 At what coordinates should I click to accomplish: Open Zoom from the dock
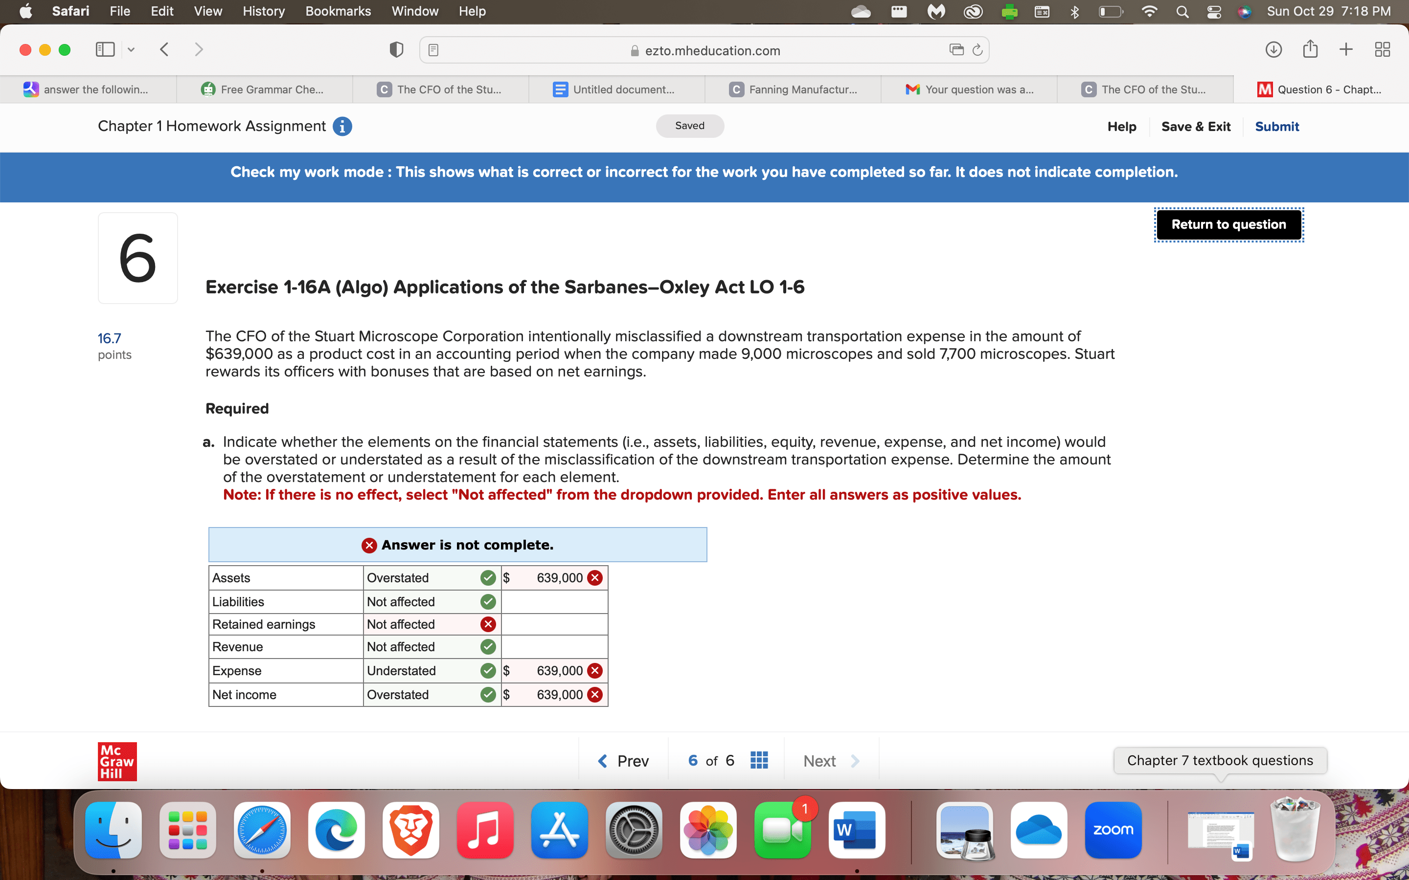tap(1113, 829)
